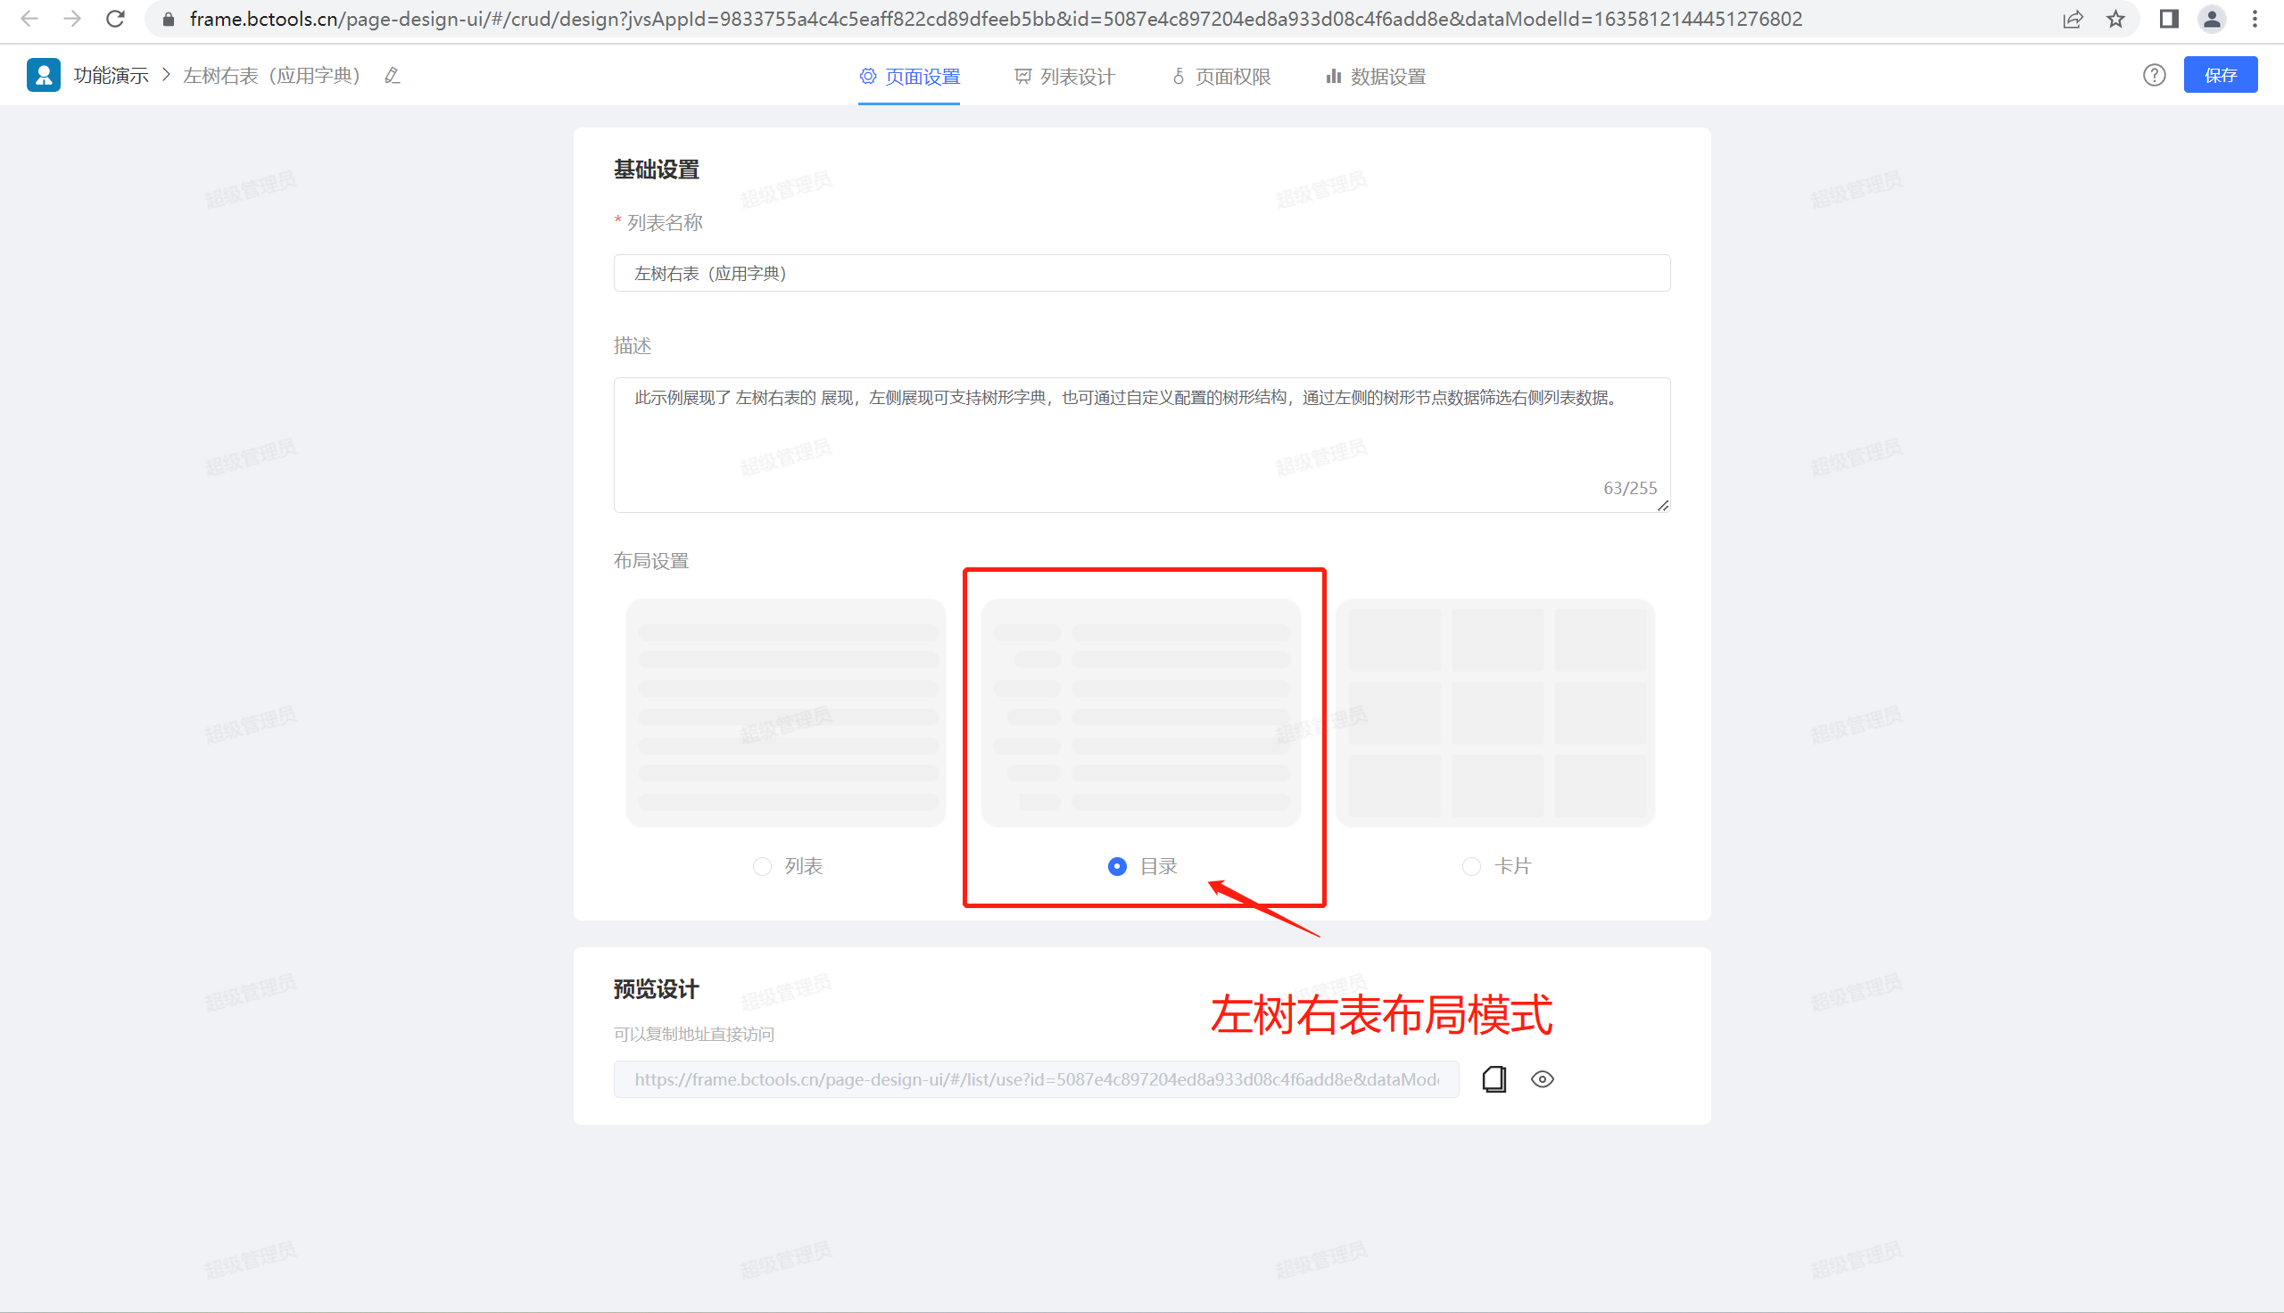
Task: Click the 基础设置 section heading
Action: 657,169
